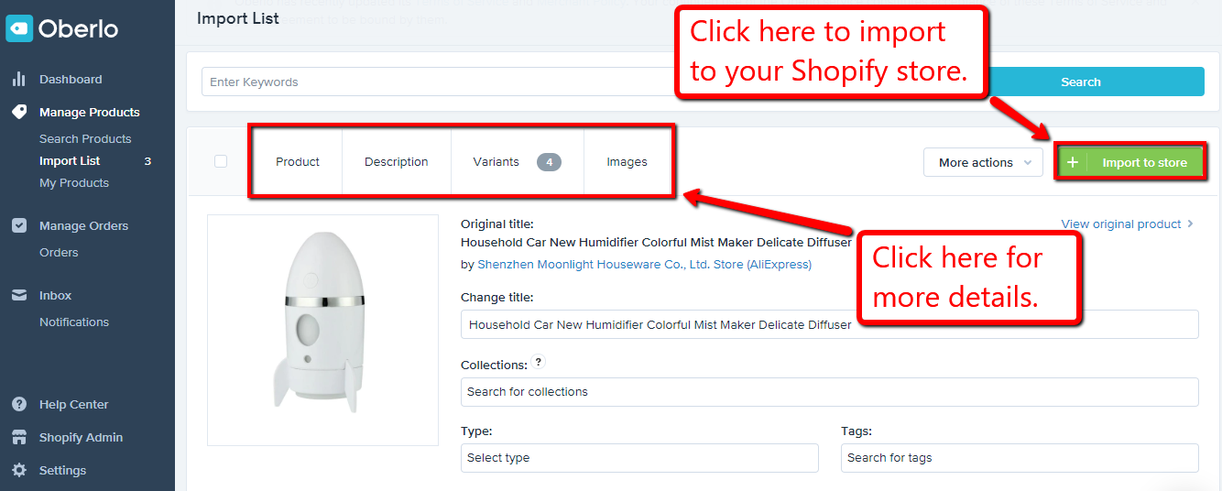This screenshot has width=1222, height=491.
Task: Click the Import to store button
Action: click(1129, 162)
